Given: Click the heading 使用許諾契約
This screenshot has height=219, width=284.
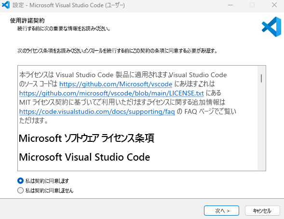Looking at the screenshot, I should tap(27, 20).
